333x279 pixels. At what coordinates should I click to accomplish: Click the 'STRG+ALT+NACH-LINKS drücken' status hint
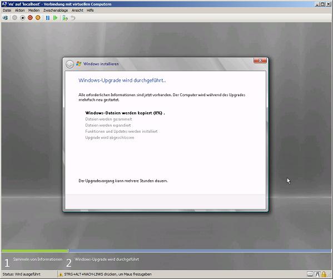108,275
